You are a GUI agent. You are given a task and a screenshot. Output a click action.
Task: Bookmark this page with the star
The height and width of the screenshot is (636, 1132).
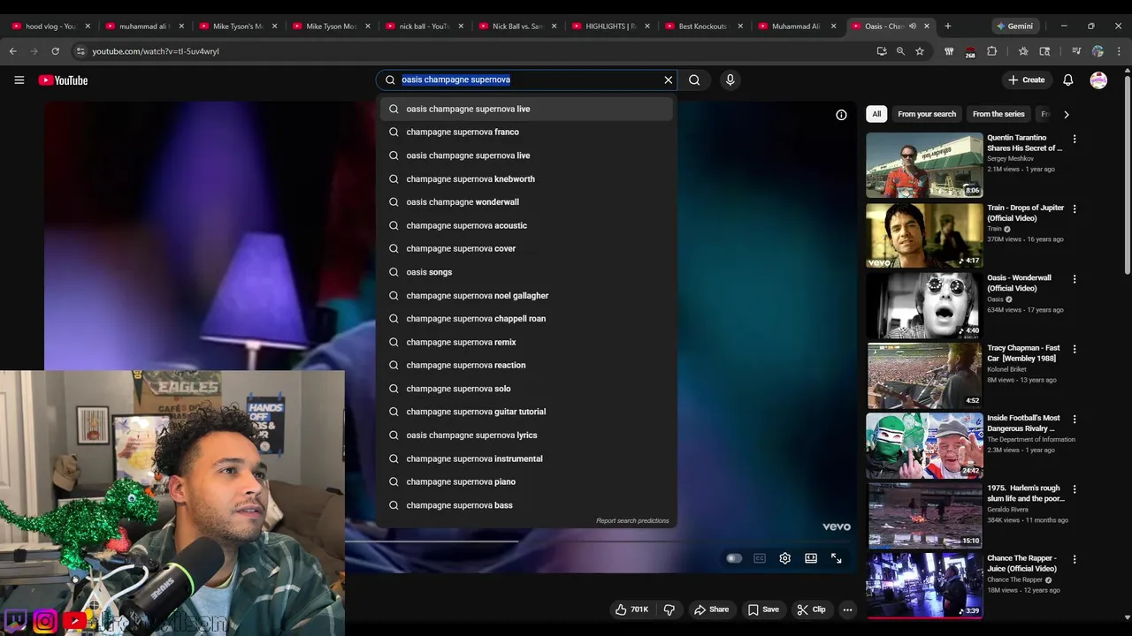920,51
